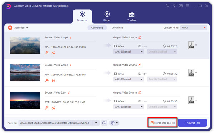Open the output folder icon next to save path
This screenshot has height=133, width=214.
tap(104, 123)
